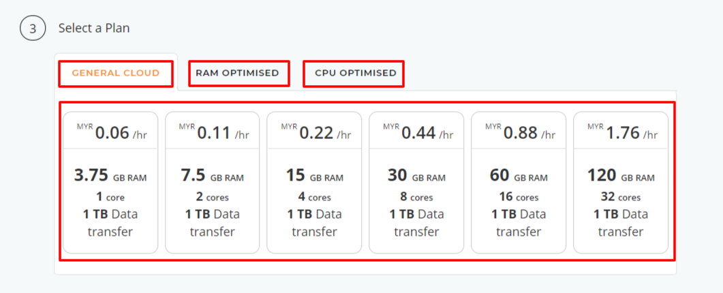Select the MYR 0.22 /hr price

316,133
